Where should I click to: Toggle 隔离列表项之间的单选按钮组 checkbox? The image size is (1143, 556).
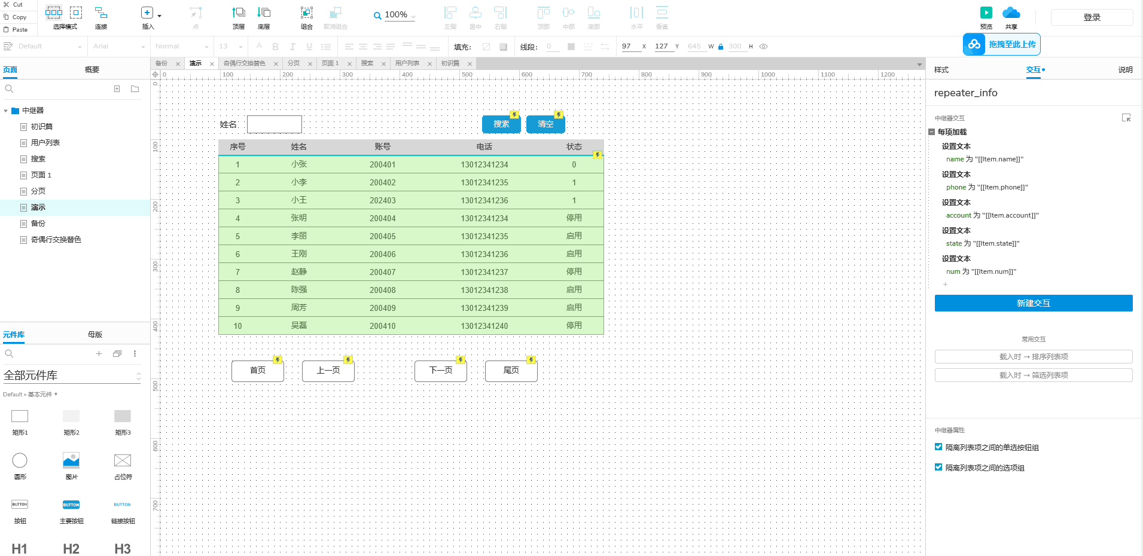tap(938, 447)
